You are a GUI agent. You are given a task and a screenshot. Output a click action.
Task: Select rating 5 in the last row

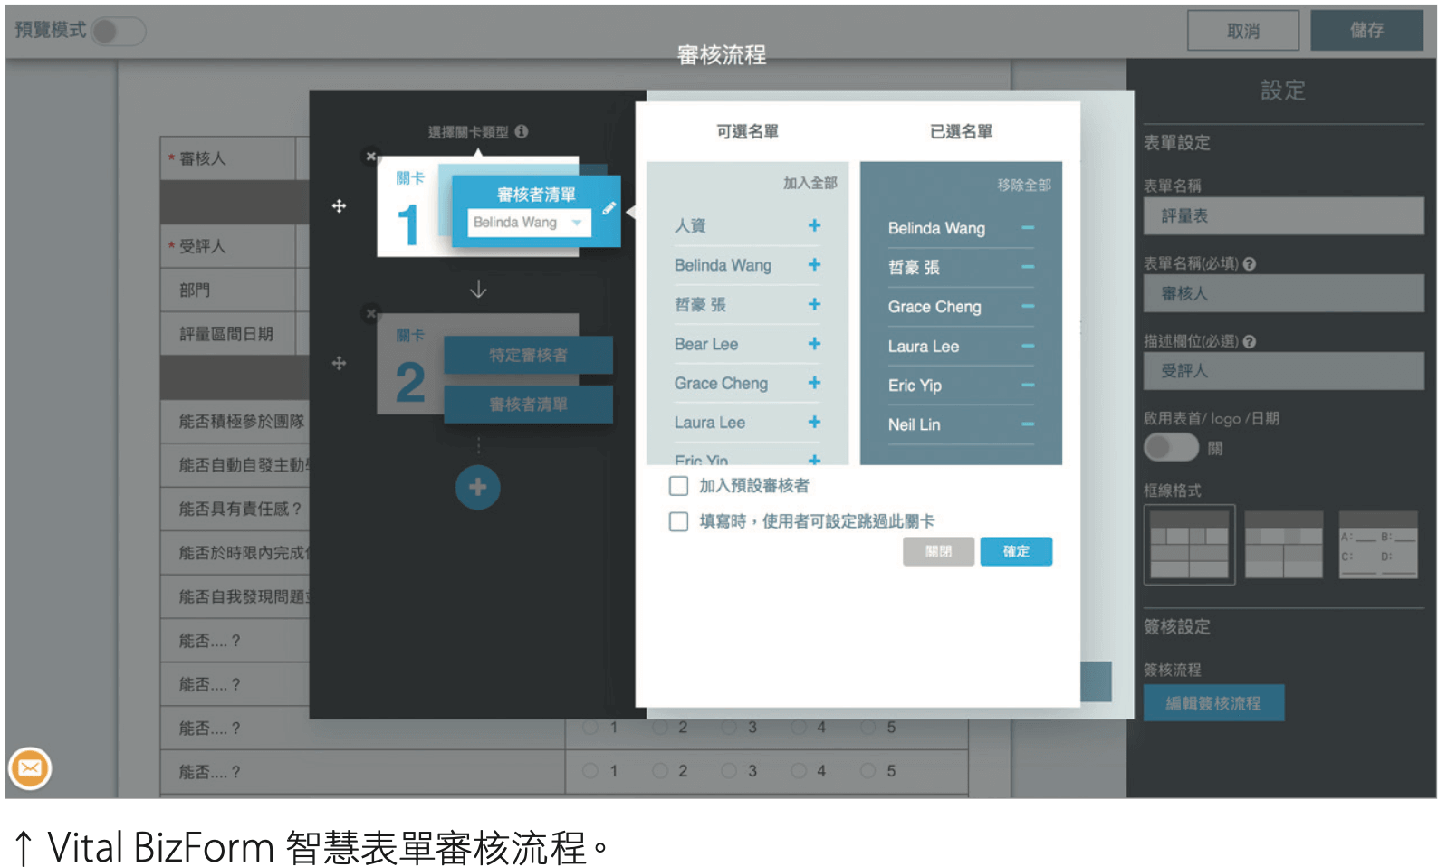tap(868, 770)
